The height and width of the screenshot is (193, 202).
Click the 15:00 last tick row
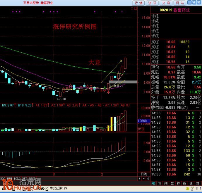pyautogui.click(x=176, y=174)
